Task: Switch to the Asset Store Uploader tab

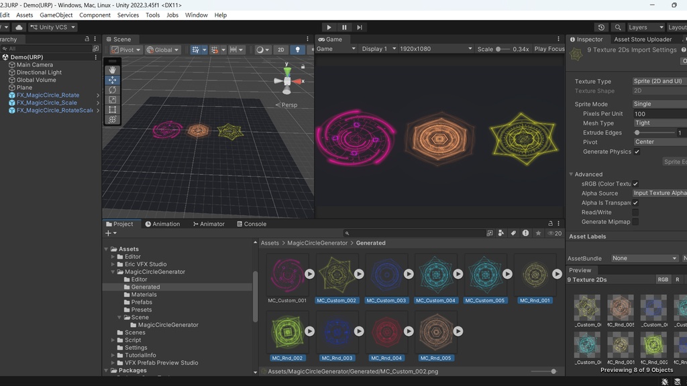Action: click(x=643, y=40)
